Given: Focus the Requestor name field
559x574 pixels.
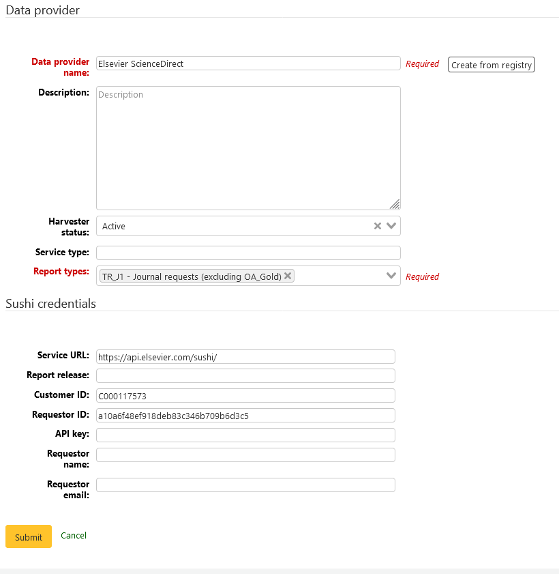Looking at the screenshot, I should (x=245, y=455).
